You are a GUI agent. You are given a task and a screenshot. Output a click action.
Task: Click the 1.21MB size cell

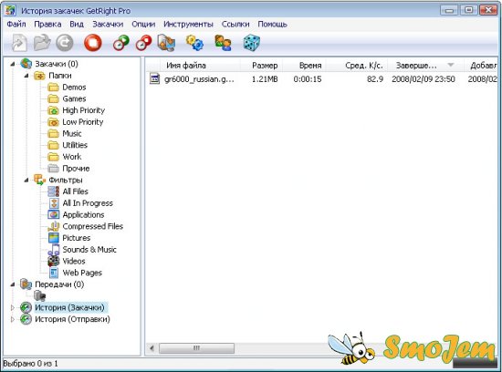pos(265,79)
